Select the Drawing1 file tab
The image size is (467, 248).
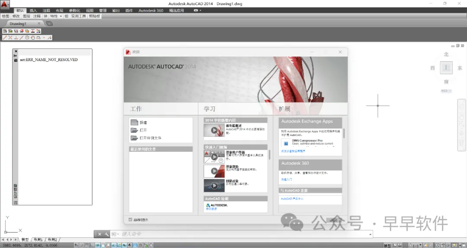(18, 24)
